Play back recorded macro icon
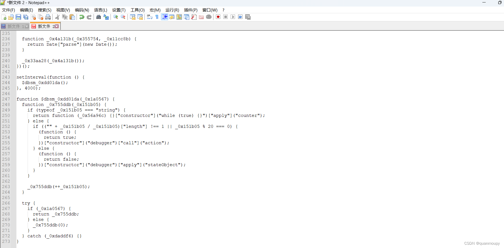This screenshot has width=504, height=248. tap(233, 17)
